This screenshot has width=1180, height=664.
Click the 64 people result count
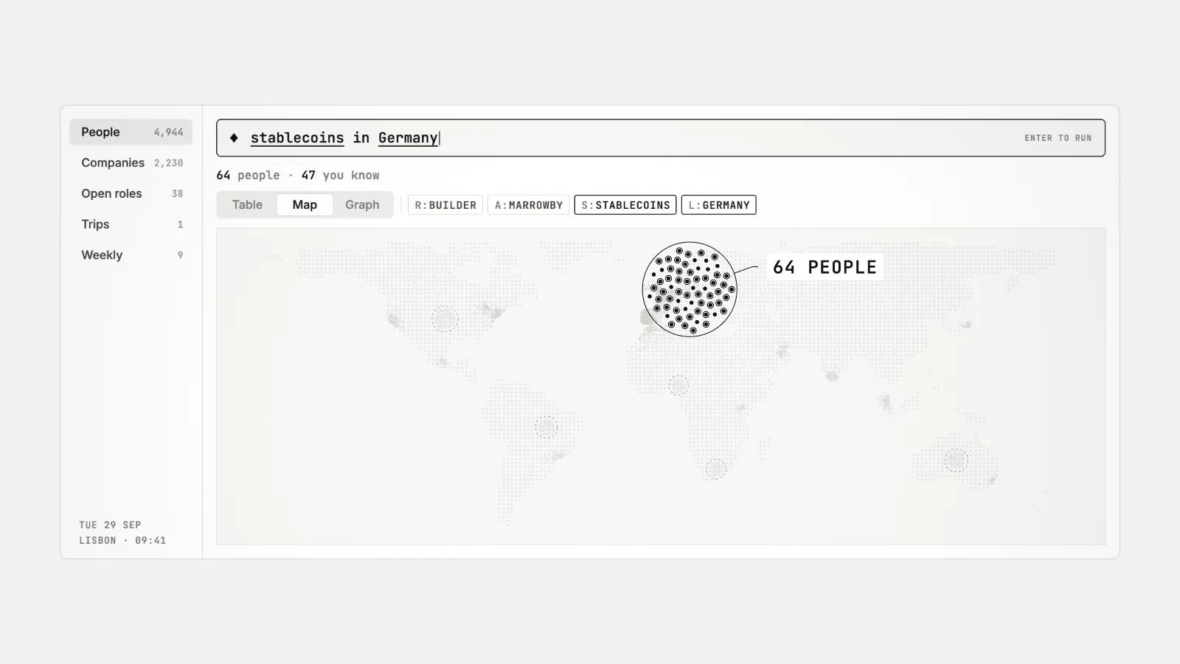[x=248, y=176]
